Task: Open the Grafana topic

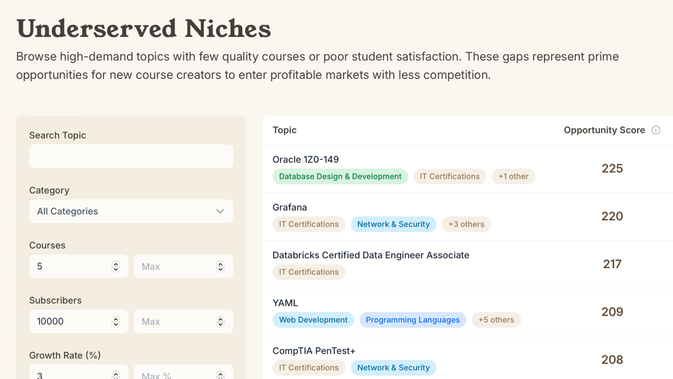Action: pyautogui.click(x=290, y=207)
